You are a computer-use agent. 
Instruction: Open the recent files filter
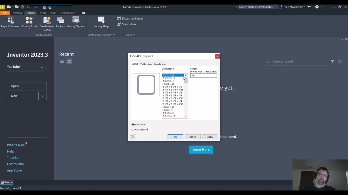(x=332, y=61)
